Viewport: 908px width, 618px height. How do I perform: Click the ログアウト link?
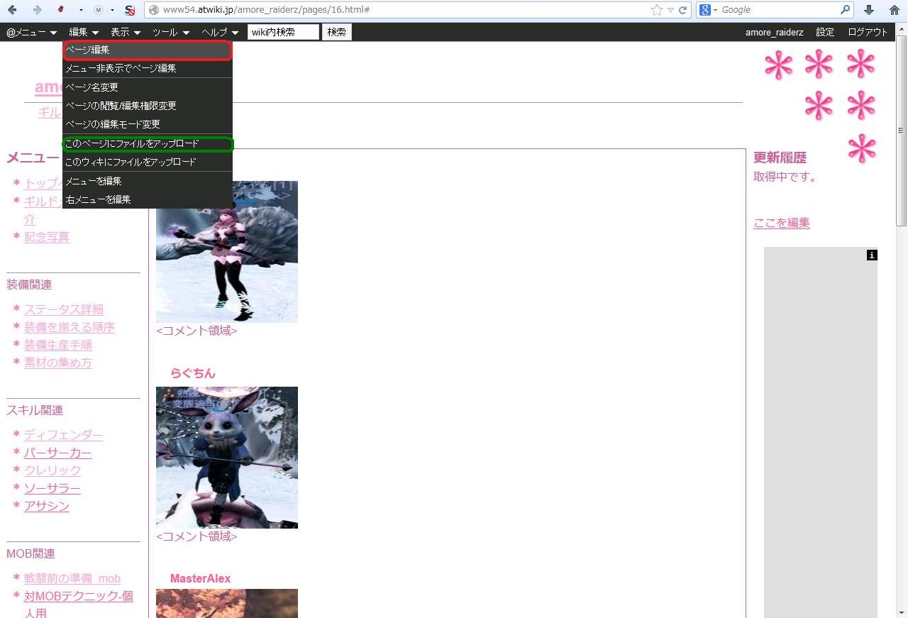(x=868, y=33)
